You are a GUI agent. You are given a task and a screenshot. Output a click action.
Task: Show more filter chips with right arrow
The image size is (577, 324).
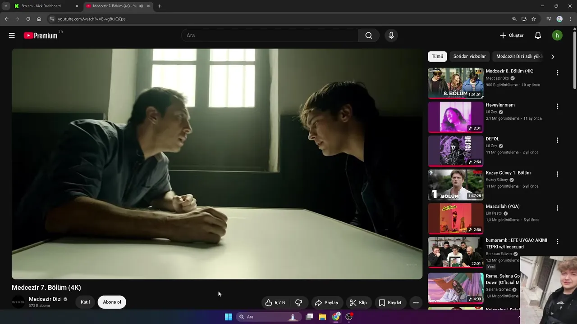[553, 57]
